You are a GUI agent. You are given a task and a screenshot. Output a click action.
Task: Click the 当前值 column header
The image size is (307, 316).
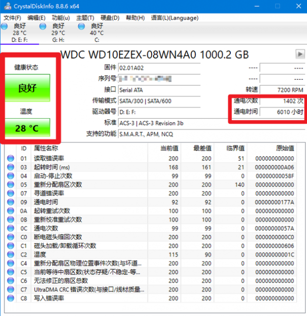click(170, 148)
